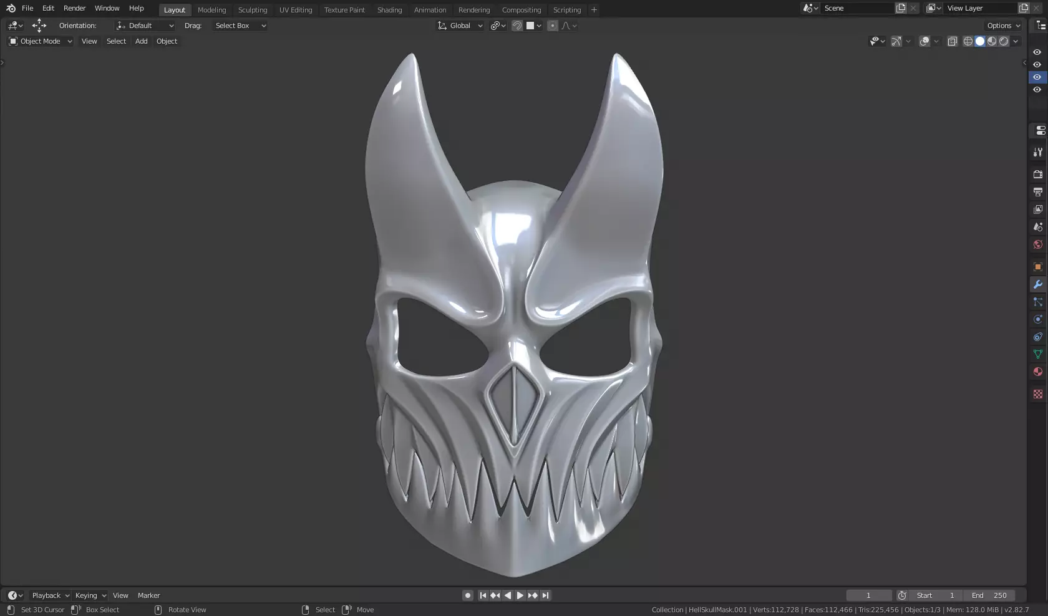Open the Scene properties tab

point(1038,227)
